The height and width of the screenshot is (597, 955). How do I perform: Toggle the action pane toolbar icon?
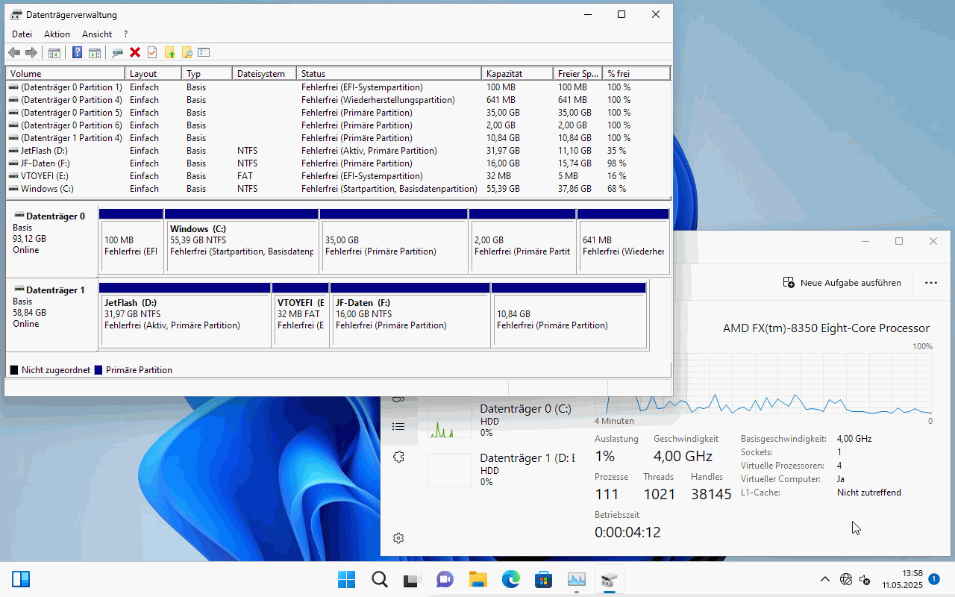(x=95, y=52)
